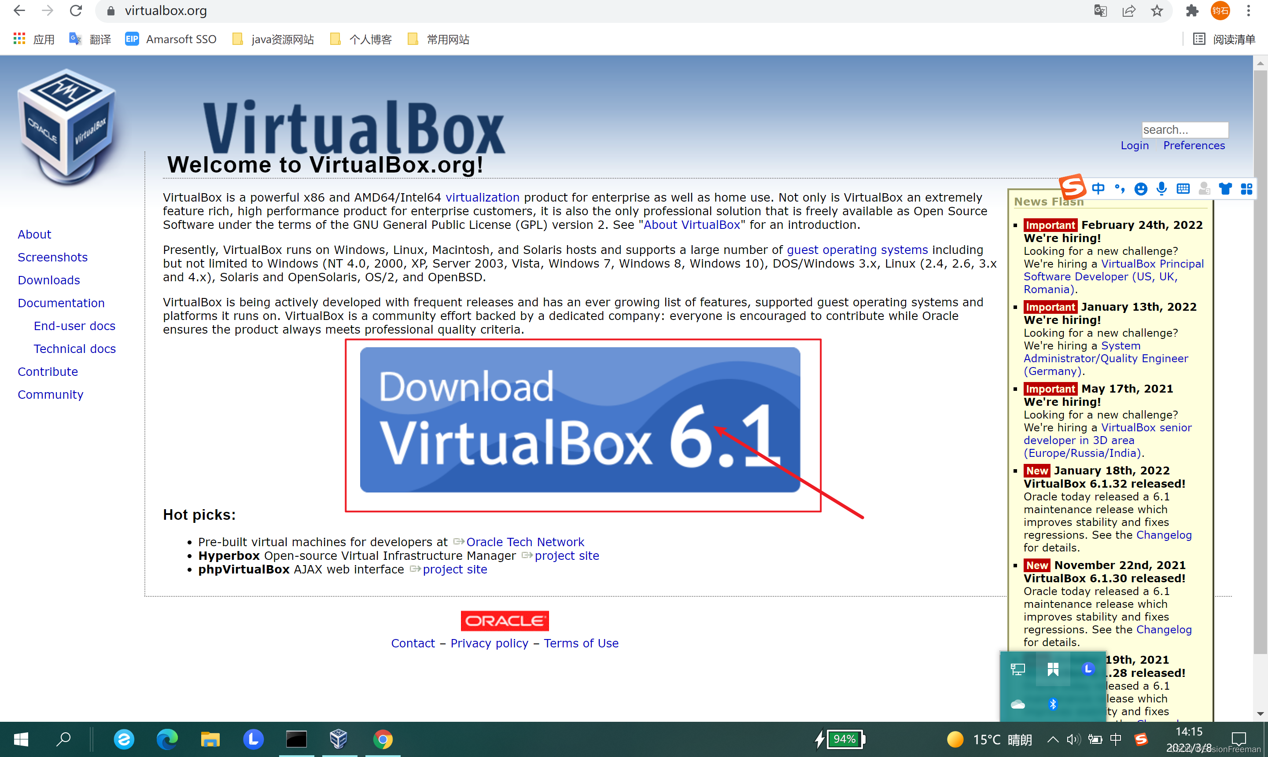This screenshot has height=757, width=1268.
Task: Open the Changelog link for 6.1.32
Action: (1163, 535)
